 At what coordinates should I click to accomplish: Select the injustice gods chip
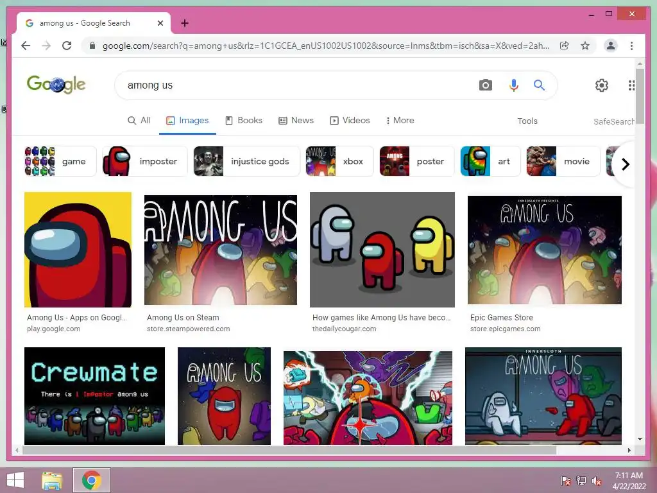247,161
